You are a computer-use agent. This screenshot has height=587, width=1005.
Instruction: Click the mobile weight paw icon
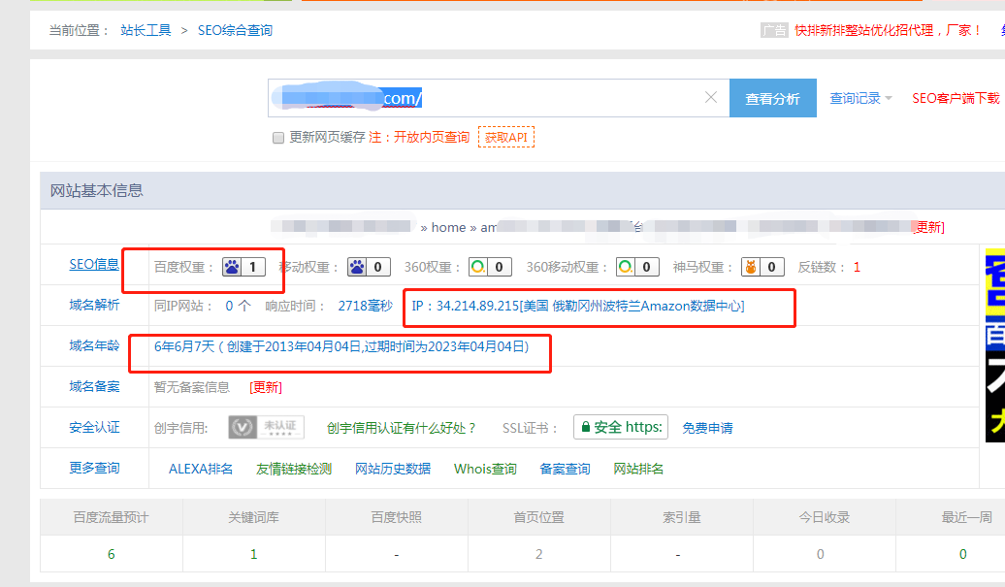tap(358, 267)
